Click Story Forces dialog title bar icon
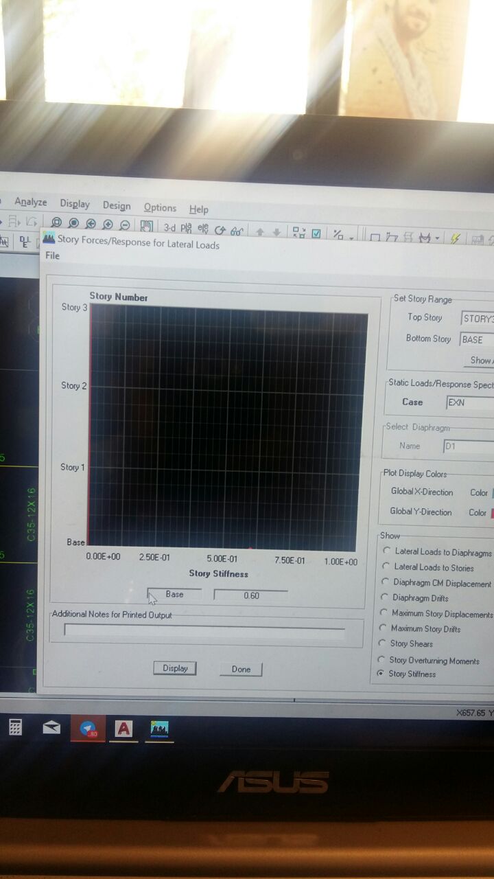 pos(49,238)
